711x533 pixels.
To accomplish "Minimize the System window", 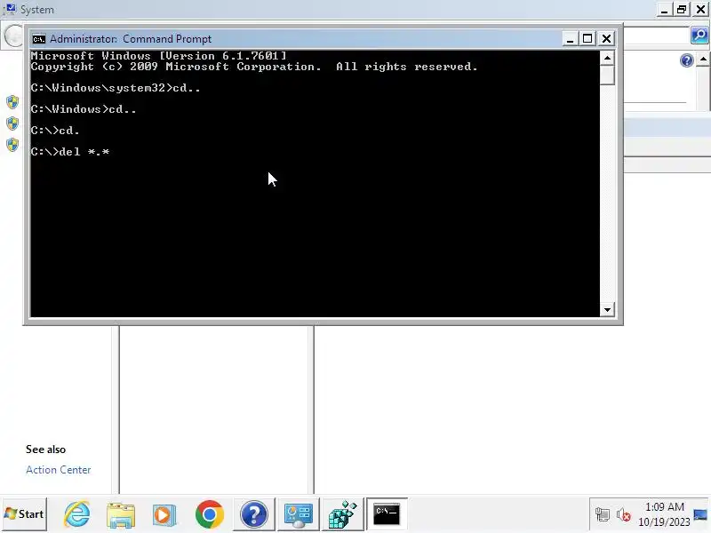I will click(x=664, y=10).
